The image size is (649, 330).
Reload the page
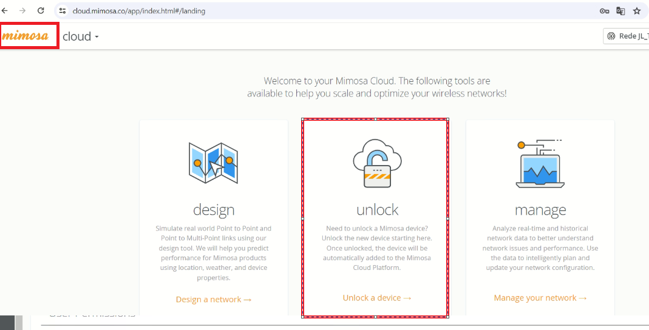tap(41, 11)
